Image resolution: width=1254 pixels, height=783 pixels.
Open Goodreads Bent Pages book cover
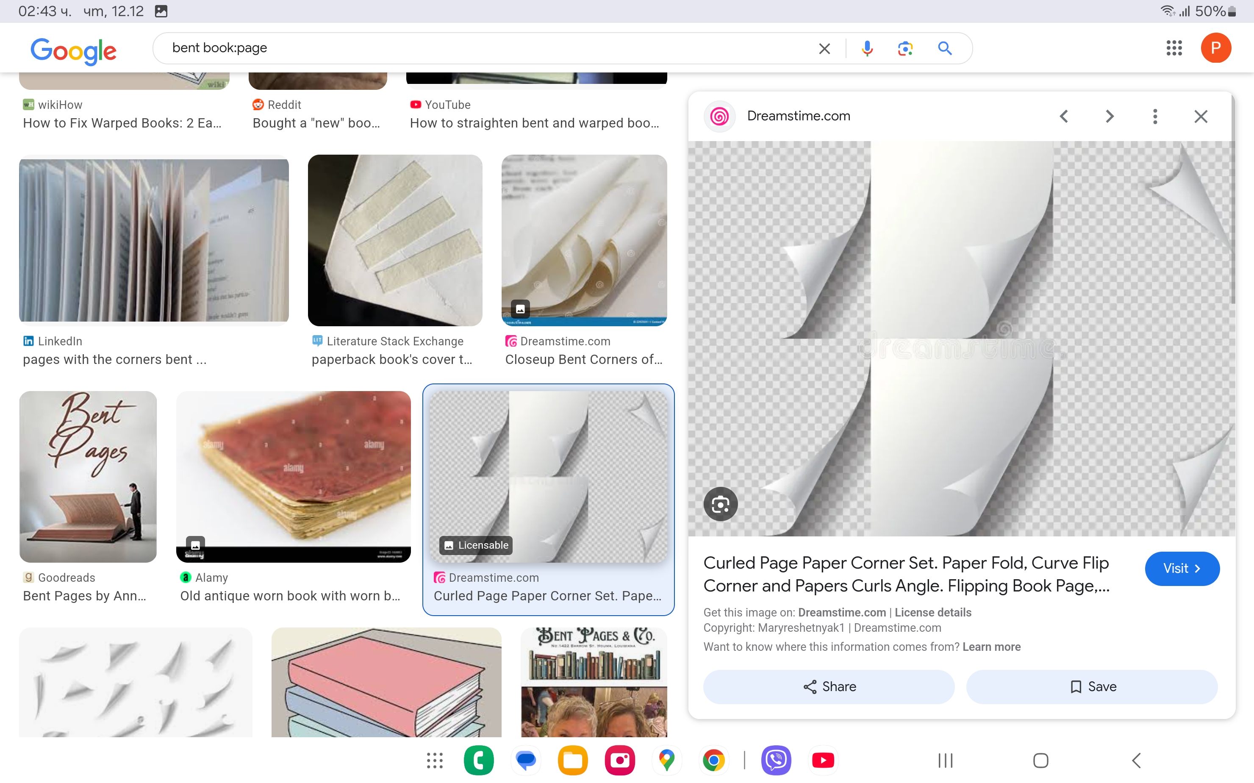coord(88,476)
